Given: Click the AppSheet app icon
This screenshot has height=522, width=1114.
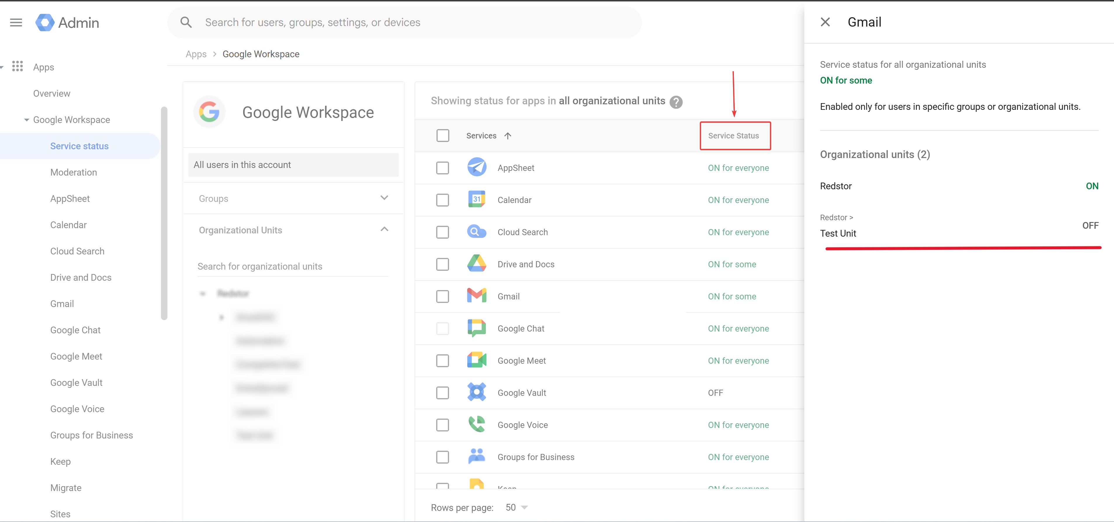Looking at the screenshot, I should coord(477,167).
